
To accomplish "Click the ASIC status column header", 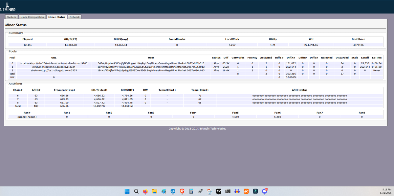I will pyautogui.click(x=299, y=90).
